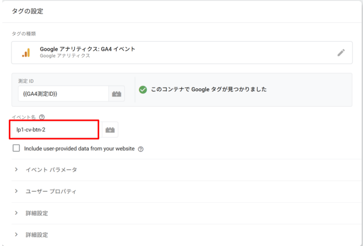Viewport: 363px width, 246px height.
Task: Open variable picker beside 測定 ID field
Action: [x=116, y=94]
